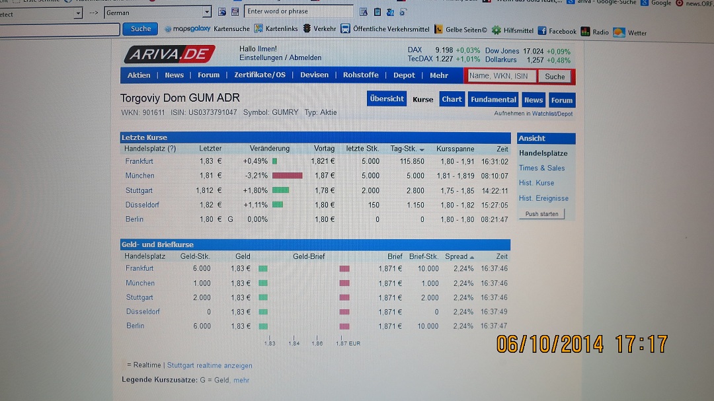This screenshot has width=714, height=401.
Task: Click Stuttgart in Letzte Kurse table
Action: [139, 190]
